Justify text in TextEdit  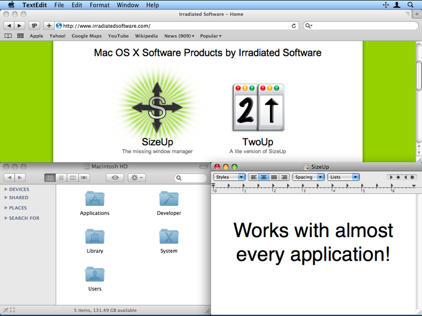[x=274, y=177]
